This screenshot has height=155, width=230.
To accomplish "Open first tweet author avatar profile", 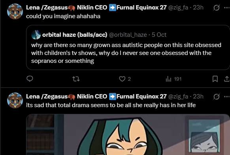I will point(15,11).
